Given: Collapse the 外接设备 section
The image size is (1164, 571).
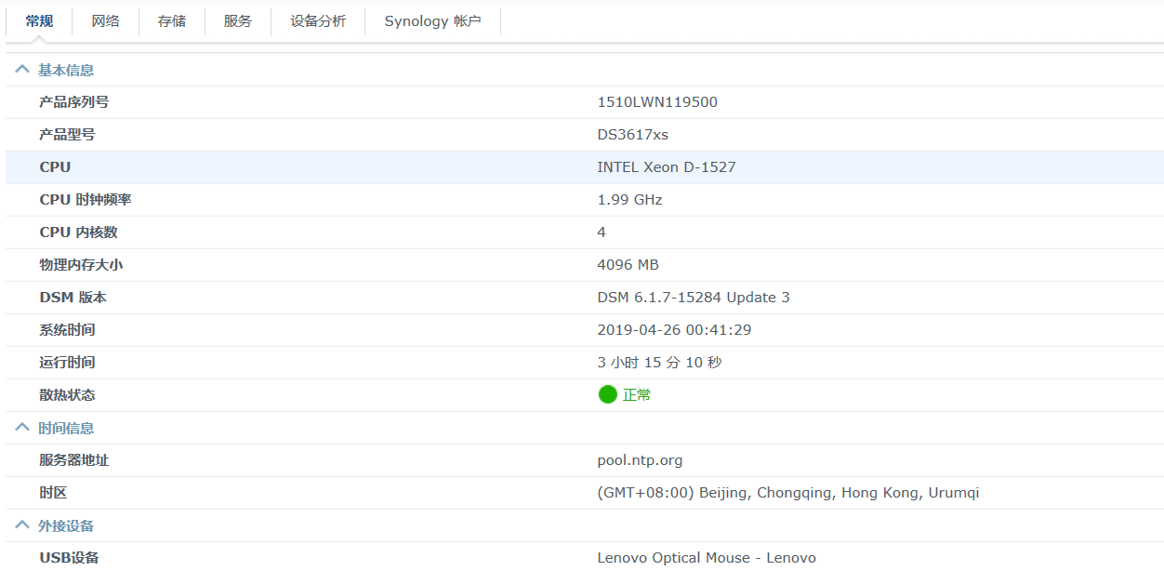Looking at the screenshot, I should click(21, 525).
